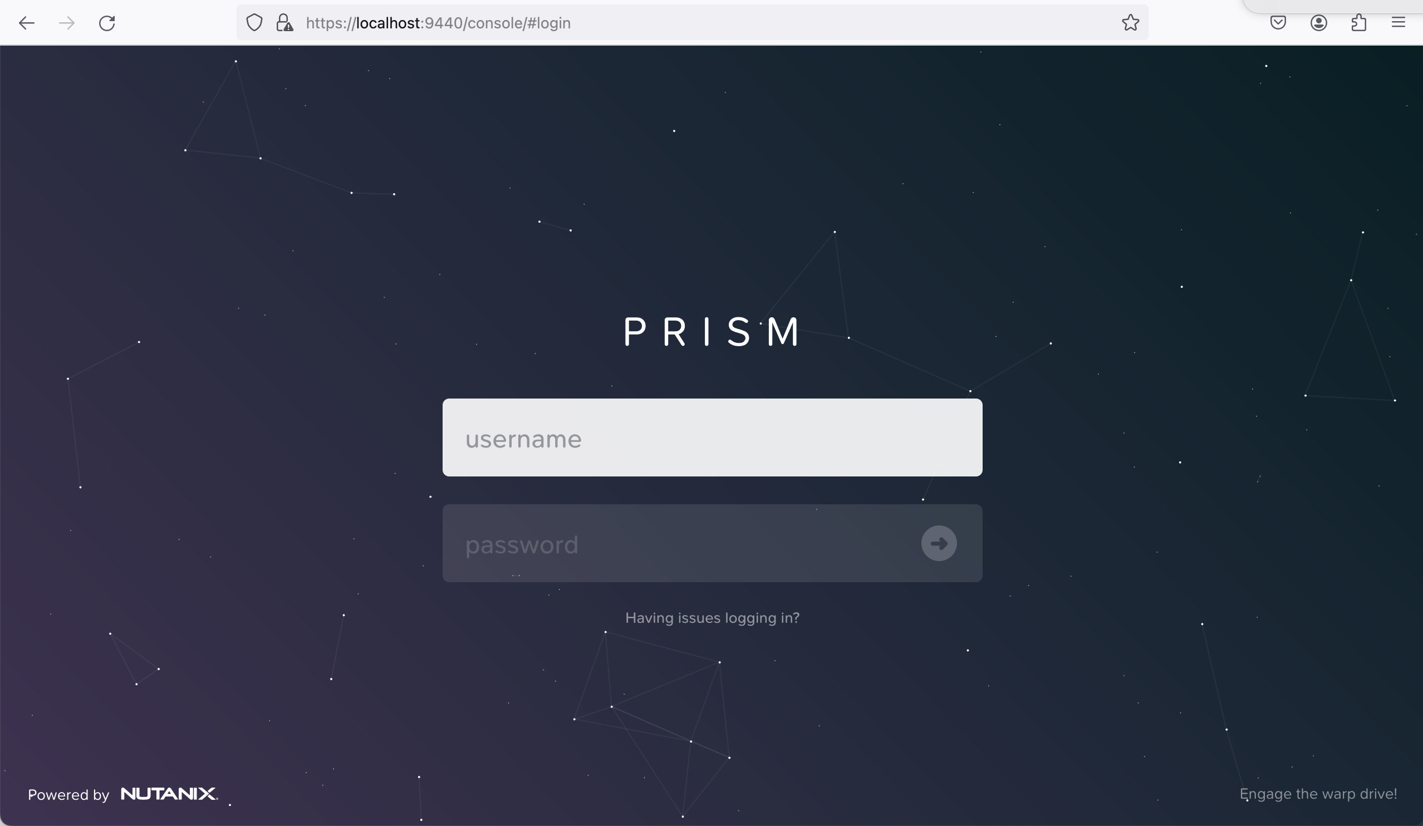Click the 'Having issues logging in?' link
The image size is (1423, 826).
[712, 617]
